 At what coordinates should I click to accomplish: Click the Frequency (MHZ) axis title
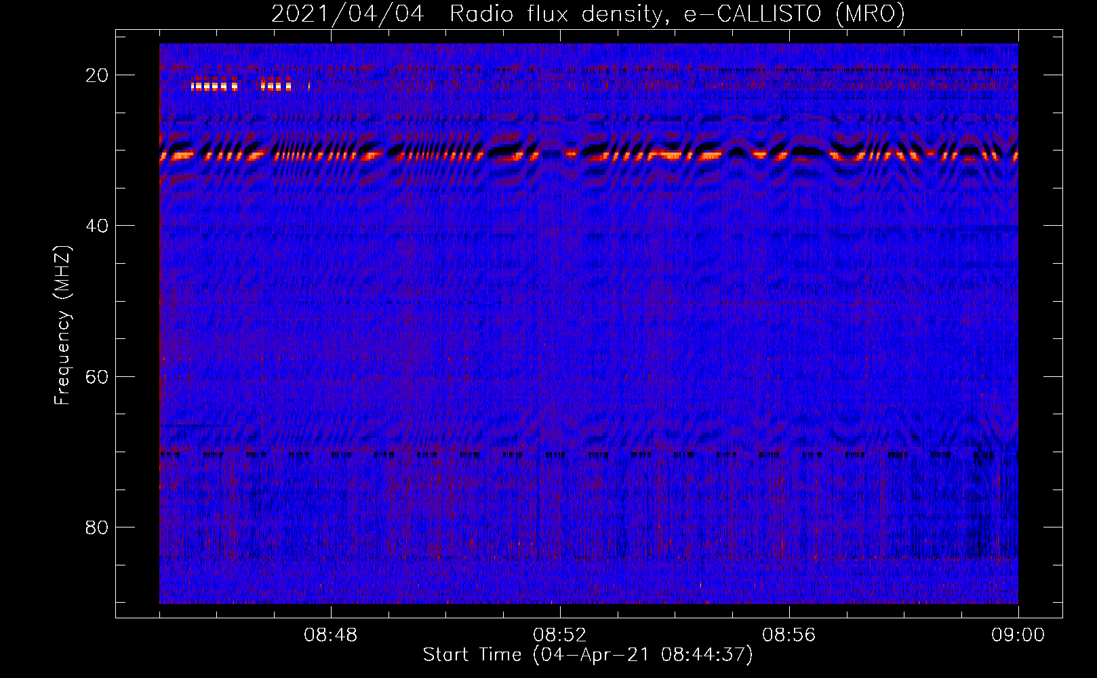point(62,325)
